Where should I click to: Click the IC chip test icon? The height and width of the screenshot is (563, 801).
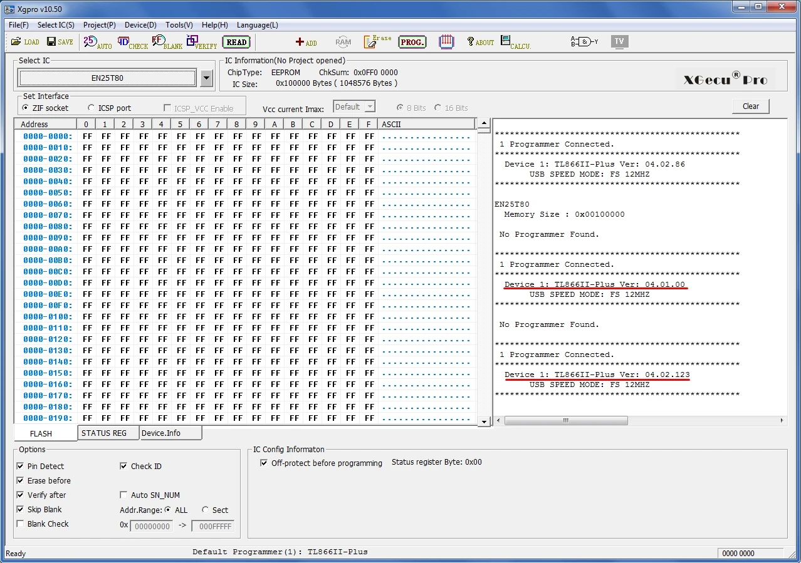click(446, 42)
